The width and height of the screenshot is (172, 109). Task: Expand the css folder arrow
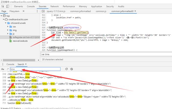click(x=8, y=27)
